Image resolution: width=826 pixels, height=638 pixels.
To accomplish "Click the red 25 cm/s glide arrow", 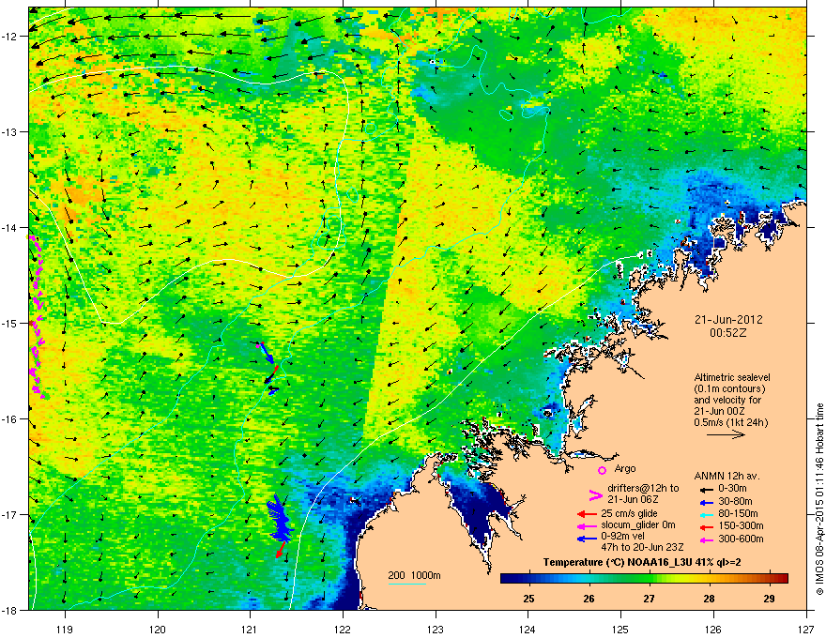I will pyautogui.click(x=587, y=514).
